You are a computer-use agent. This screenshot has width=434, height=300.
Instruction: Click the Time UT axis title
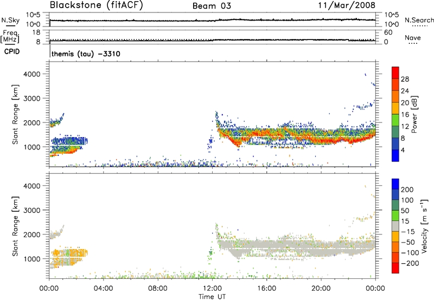(212, 297)
